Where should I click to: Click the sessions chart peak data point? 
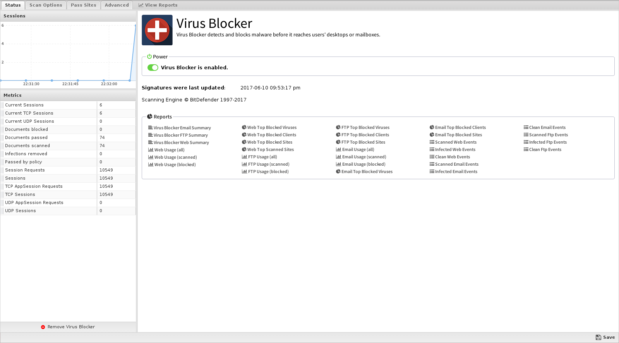(135, 26)
